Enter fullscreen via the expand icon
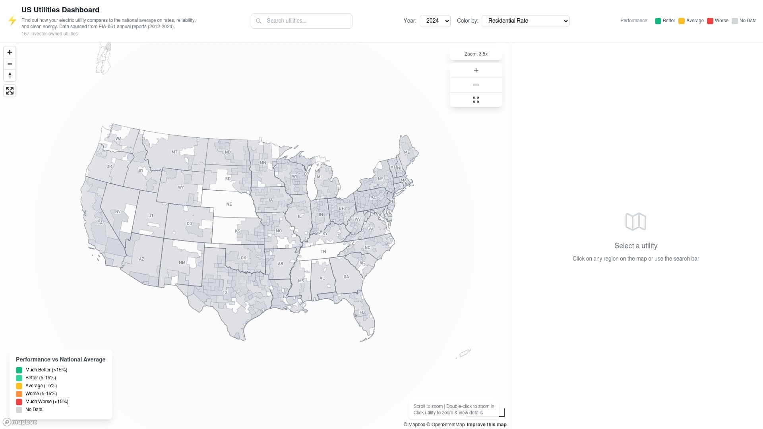Image resolution: width=763 pixels, height=429 pixels. [x=10, y=91]
